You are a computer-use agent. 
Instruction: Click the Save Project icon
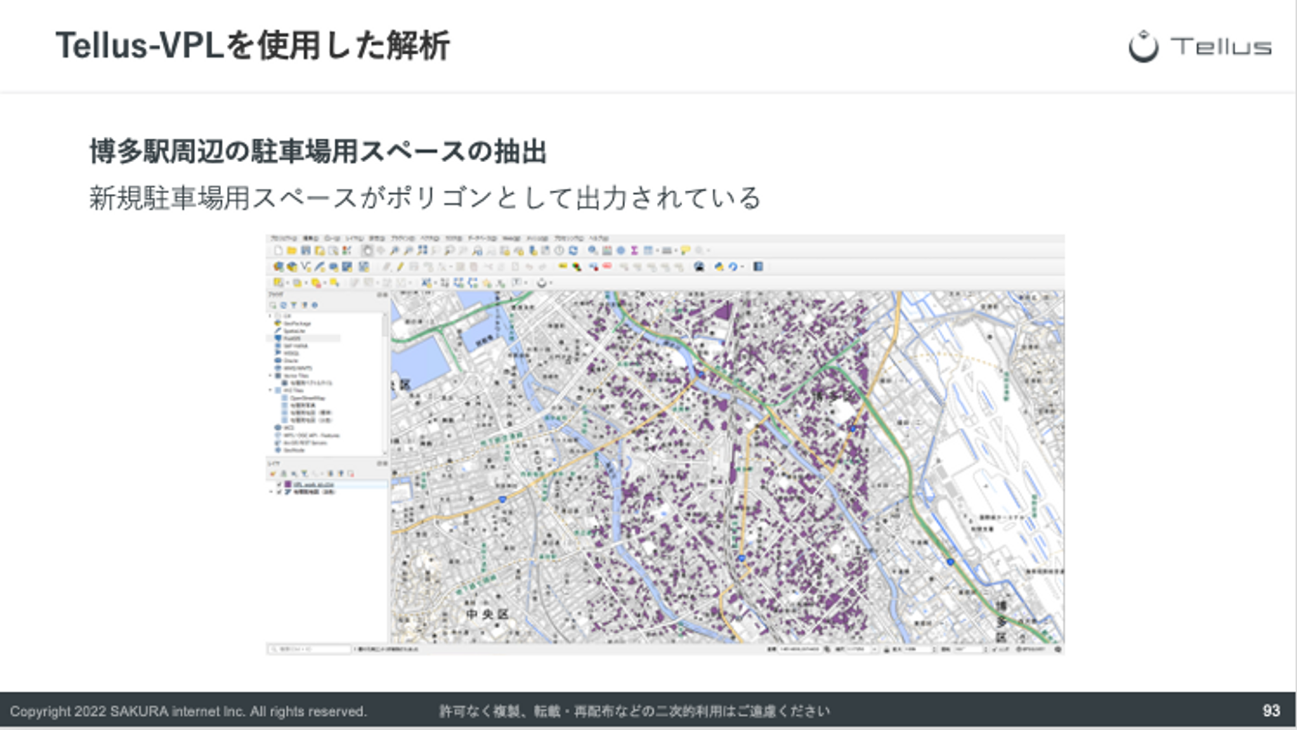305,250
